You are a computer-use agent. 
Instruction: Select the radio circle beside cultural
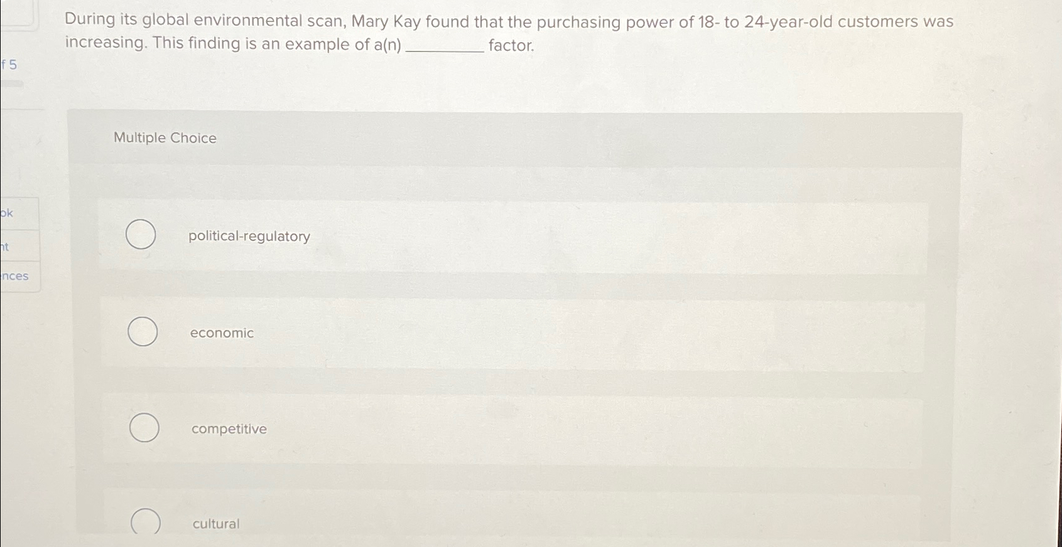click(144, 523)
